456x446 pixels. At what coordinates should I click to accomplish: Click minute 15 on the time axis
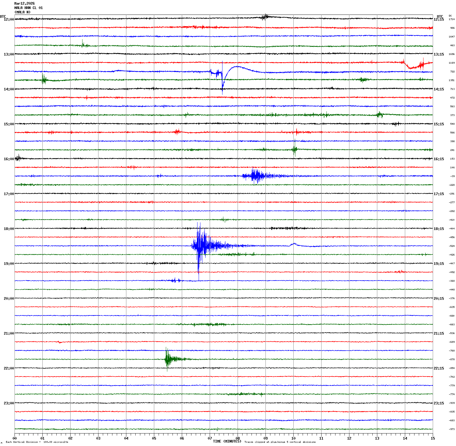click(x=433, y=438)
